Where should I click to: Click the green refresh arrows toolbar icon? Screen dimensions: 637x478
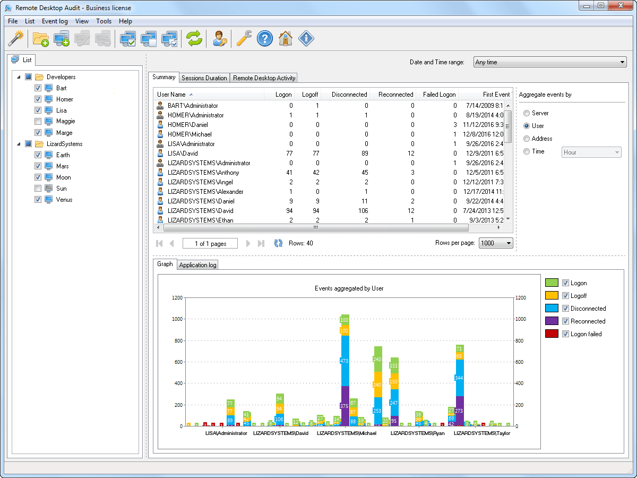[194, 38]
